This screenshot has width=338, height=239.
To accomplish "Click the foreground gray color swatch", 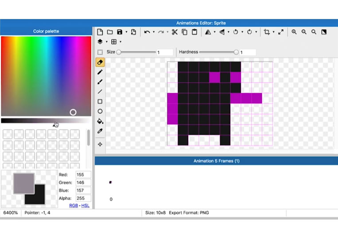I will coord(24,183).
